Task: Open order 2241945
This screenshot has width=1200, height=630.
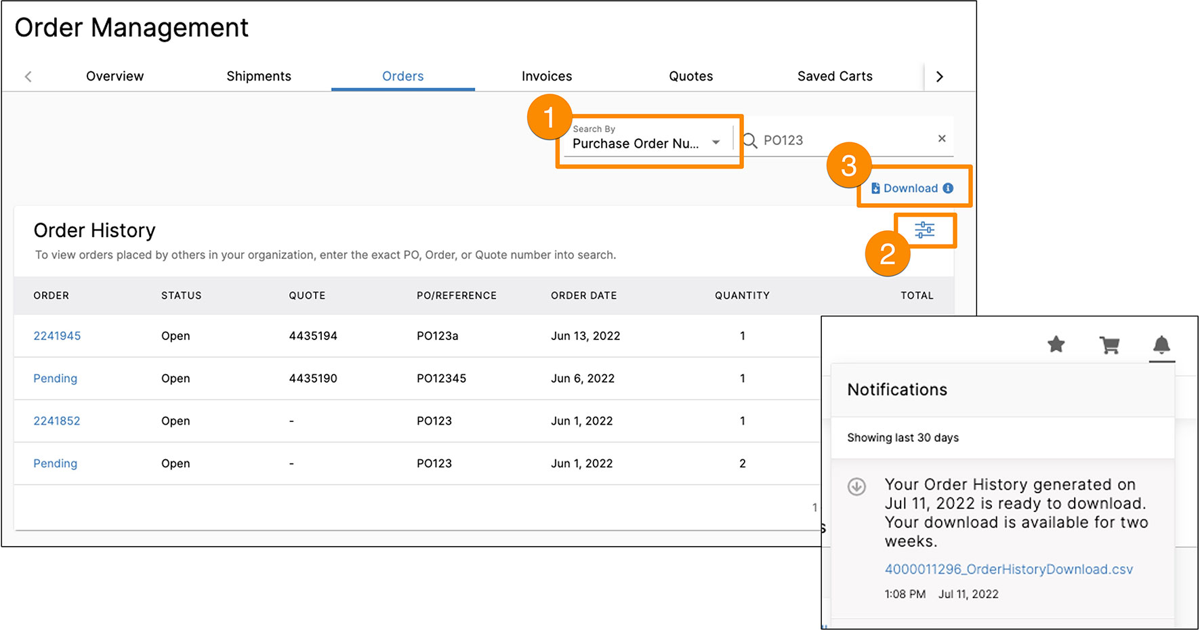Action: tap(57, 336)
